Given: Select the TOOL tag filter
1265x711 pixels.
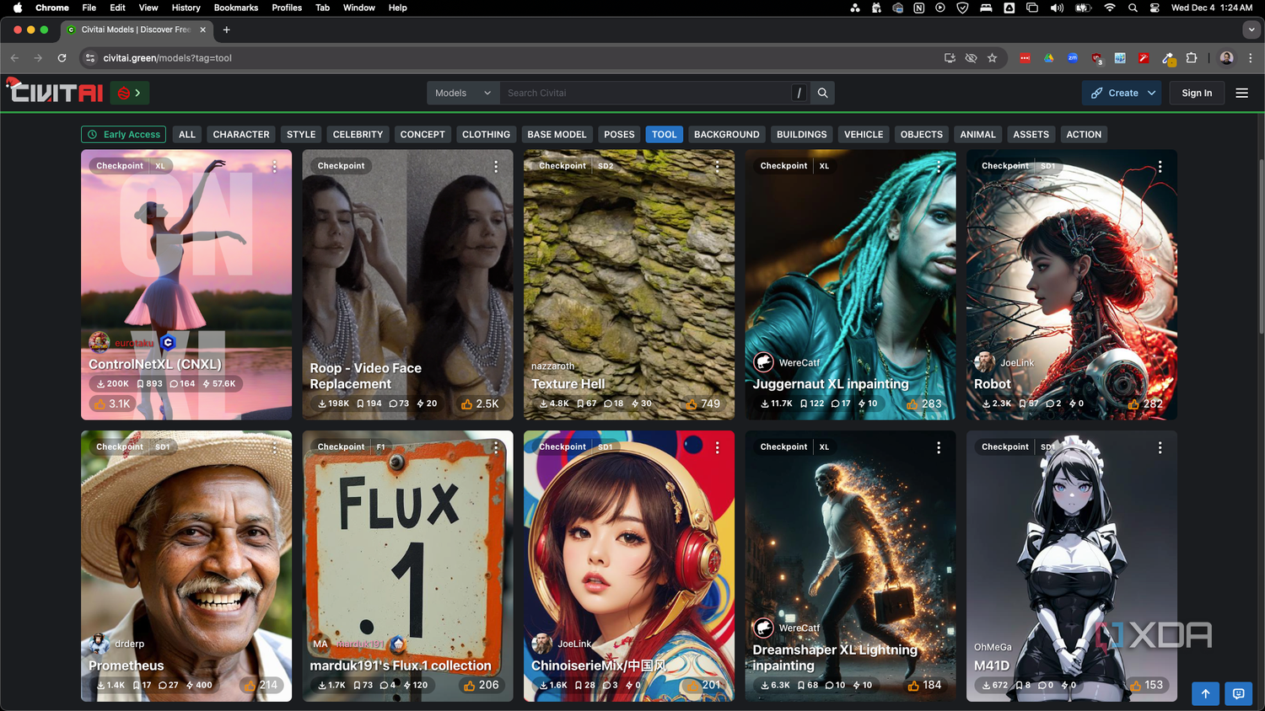Looking at the screenshot, I should coord(664,134).
